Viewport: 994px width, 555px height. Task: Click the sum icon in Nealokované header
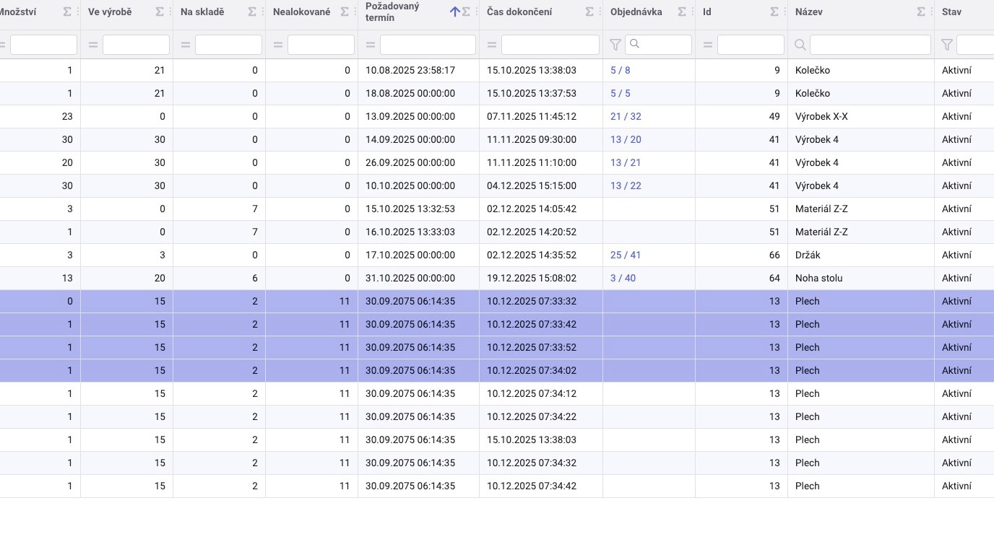(x=345, y=12)
